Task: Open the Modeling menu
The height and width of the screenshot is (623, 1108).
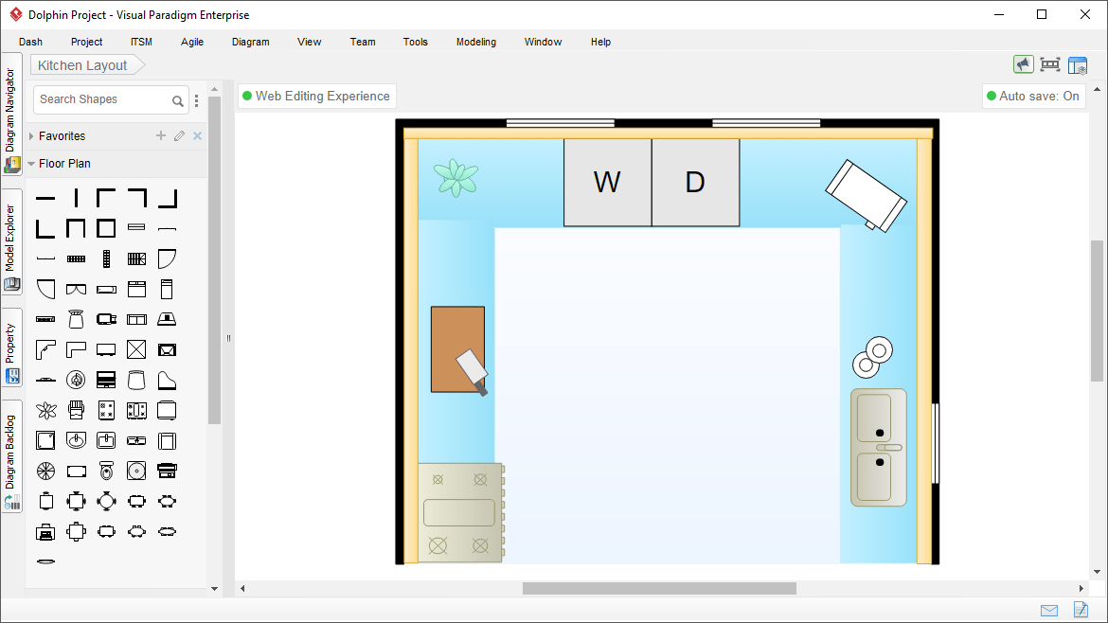Action: pos(475,42)
